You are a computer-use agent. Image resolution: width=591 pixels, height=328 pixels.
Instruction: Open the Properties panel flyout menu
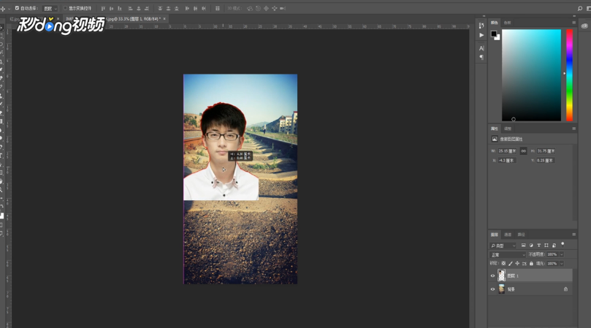point(573,129)
